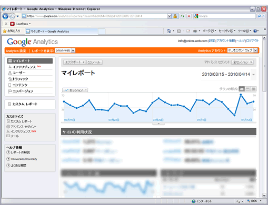Open the 全セッション advanced segment dropdown
Image resolution: width=268 pixels, height=205 pixels.
[x=242, y=62]
